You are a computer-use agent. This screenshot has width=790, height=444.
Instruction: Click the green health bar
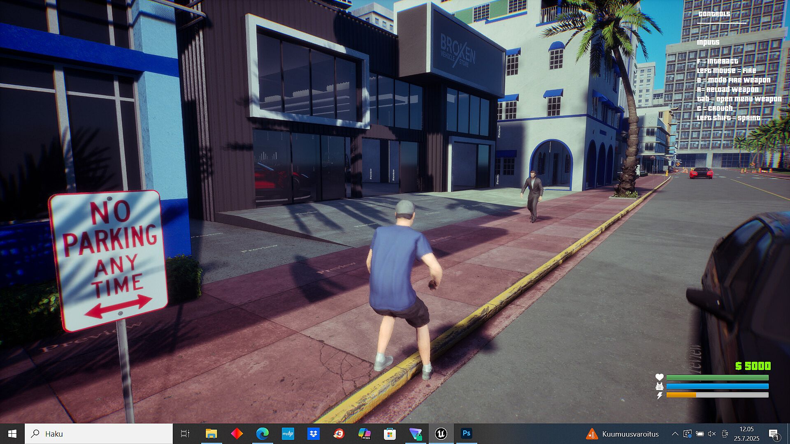[x=717, y=377]
